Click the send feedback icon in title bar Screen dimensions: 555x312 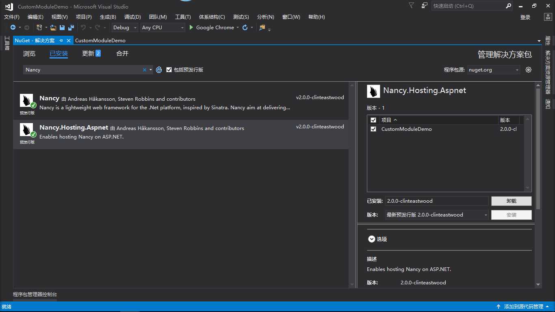click(x=425, y=6)
